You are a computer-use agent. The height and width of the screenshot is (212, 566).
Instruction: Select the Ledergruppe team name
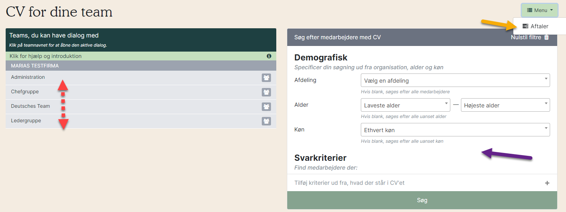pos(26,120)
